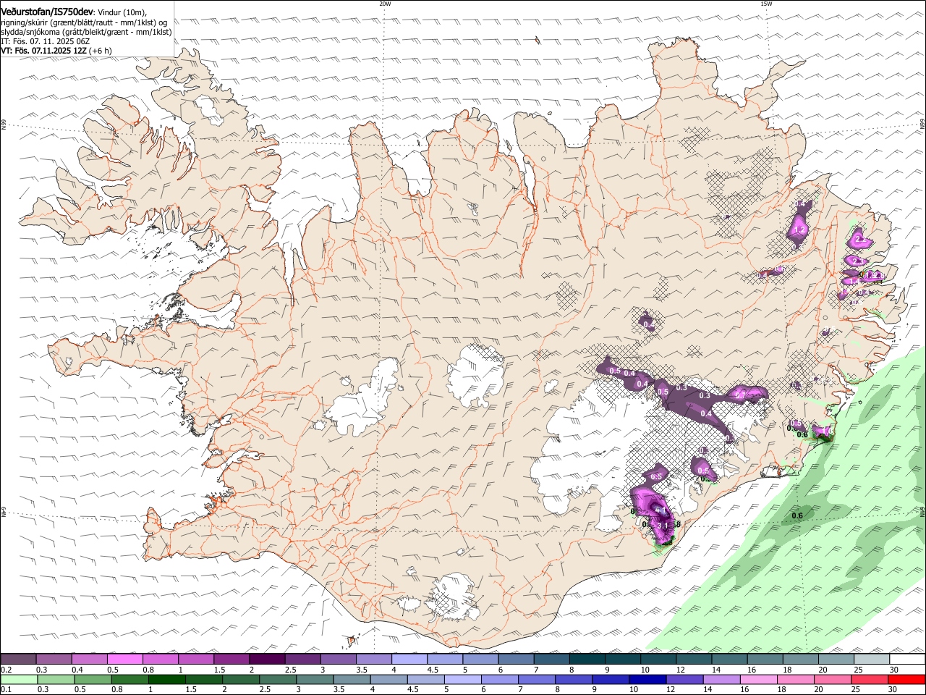Viewport: 926px width, 695px height.
Task: Pick the light lavender upper swatch between 4 and 4.5
Action: 409,659
